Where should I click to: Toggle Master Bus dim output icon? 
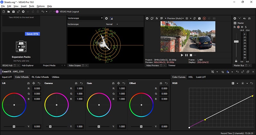tap(244, 19)
